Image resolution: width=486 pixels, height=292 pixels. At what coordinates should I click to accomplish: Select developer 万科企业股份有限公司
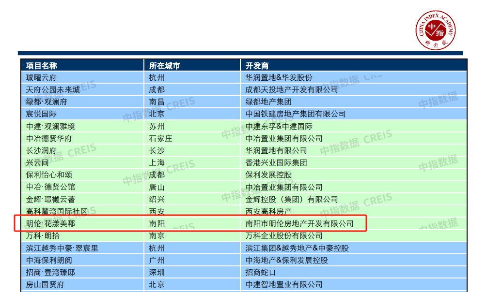coord(284,236)
